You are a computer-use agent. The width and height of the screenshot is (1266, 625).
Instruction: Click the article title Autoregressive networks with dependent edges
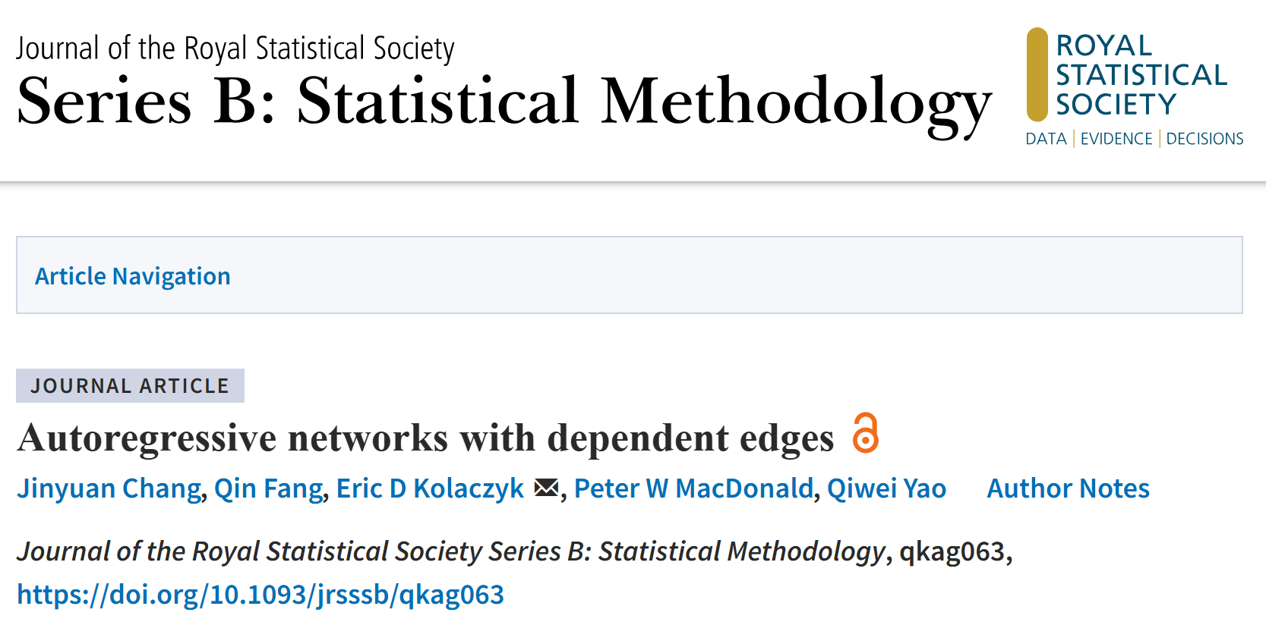point(425,438)
